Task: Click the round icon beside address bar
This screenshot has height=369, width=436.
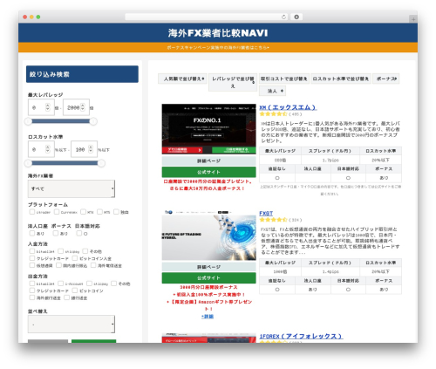Action: (x=296, y=17)
